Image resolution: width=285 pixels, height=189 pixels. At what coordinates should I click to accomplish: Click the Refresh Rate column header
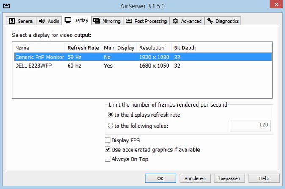click(x=83, y=48)
